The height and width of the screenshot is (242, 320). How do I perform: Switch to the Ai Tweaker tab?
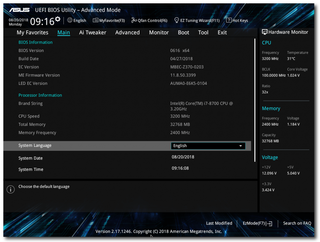[x=92, y=32]
